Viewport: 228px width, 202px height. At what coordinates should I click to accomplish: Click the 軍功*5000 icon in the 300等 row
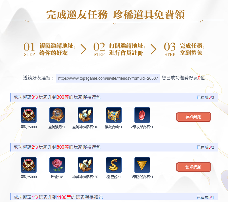pos(29,115)
